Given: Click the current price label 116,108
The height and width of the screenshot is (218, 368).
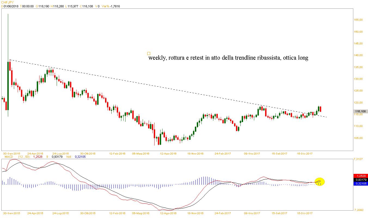Looking at the screenshot, I should (x=361, y=111).
